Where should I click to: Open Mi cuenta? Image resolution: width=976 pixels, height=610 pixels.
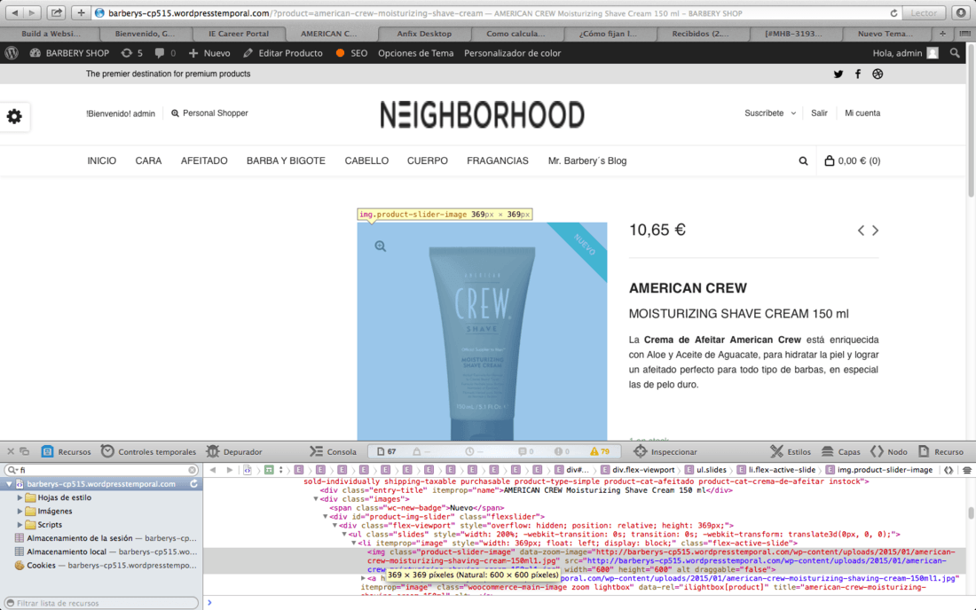tap(862, 113)
